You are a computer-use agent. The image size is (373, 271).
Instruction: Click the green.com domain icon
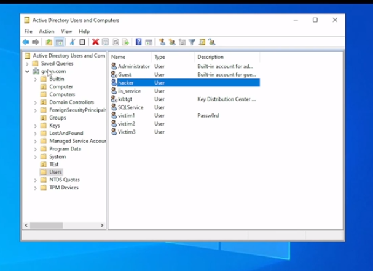coord(36,71)
